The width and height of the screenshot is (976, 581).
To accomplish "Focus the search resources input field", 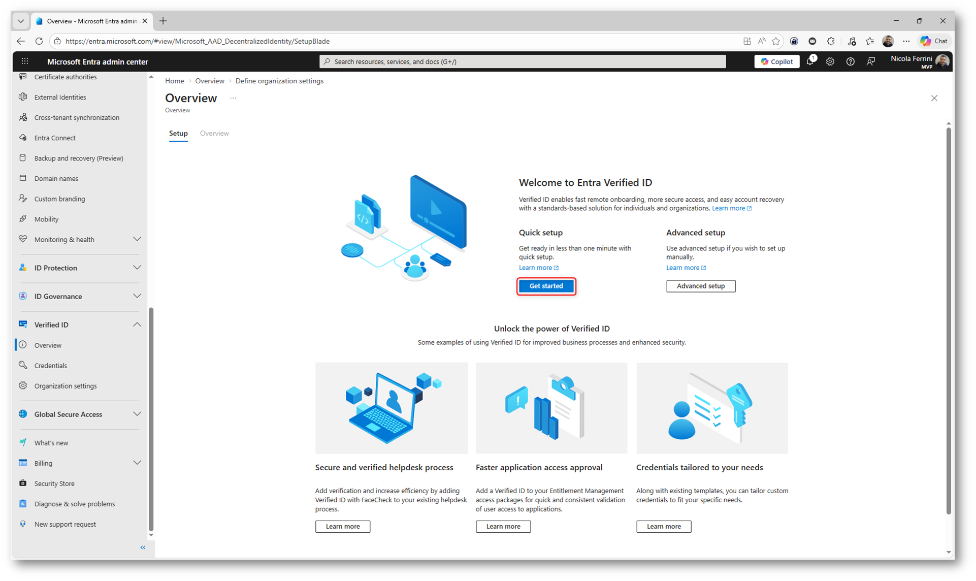I will click(523, 62).
